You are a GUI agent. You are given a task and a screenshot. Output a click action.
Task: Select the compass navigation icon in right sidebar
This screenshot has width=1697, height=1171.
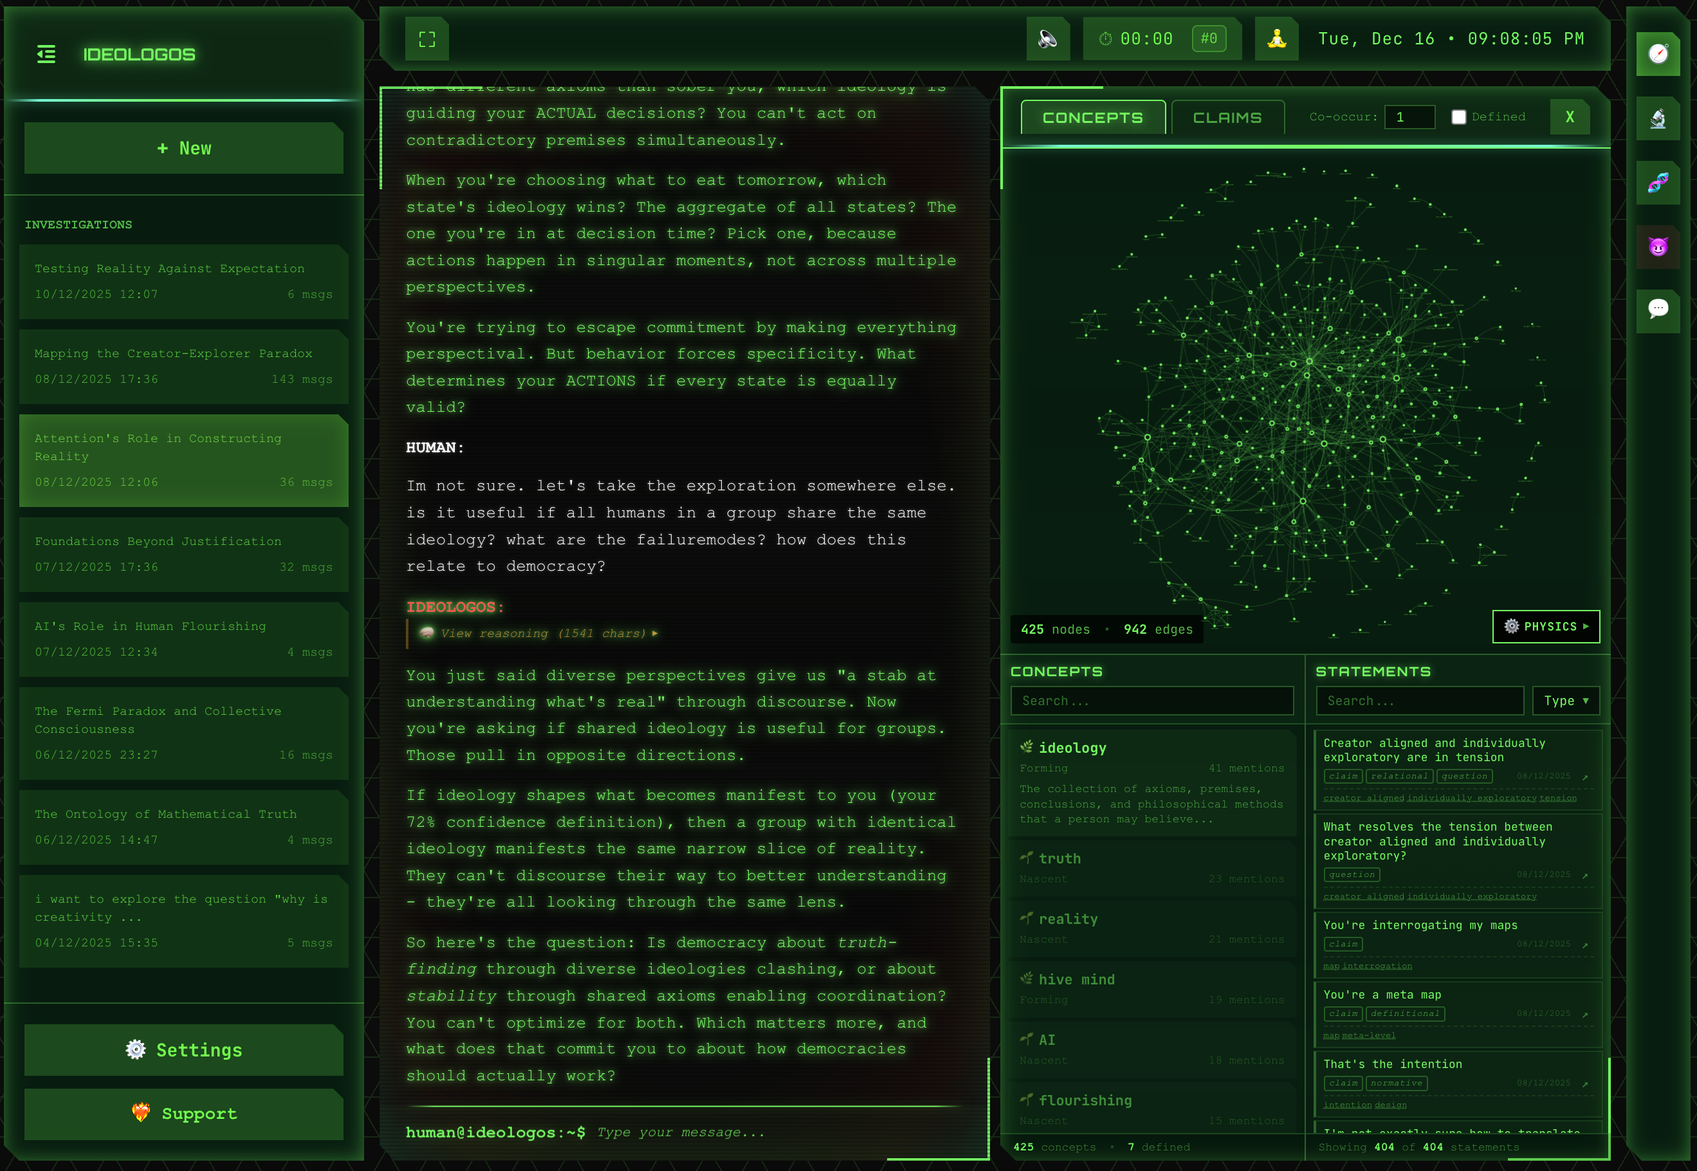click(1658, 53)
